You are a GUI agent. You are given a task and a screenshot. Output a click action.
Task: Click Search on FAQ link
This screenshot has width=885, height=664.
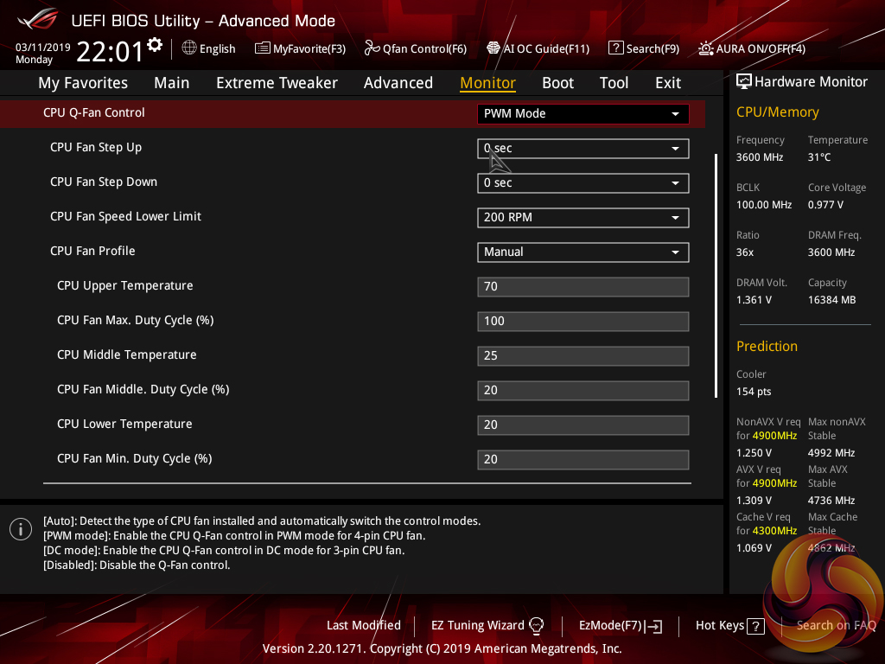click(836, 626)
